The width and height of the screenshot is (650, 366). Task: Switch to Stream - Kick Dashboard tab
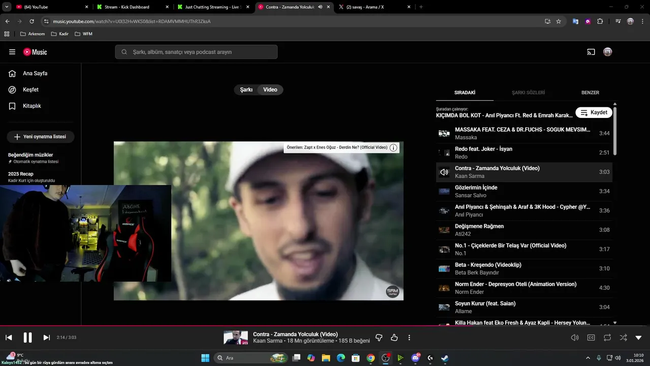133,7
